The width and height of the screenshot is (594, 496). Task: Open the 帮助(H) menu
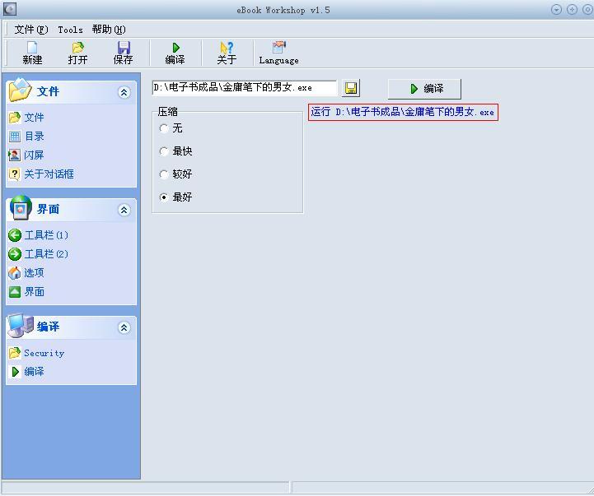pos(109,30)
